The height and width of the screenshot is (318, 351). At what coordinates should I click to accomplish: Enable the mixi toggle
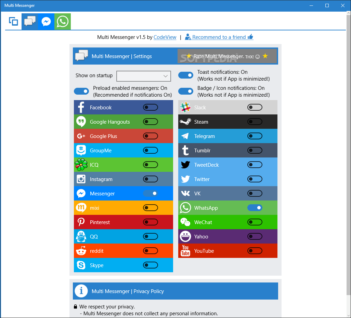151,208
